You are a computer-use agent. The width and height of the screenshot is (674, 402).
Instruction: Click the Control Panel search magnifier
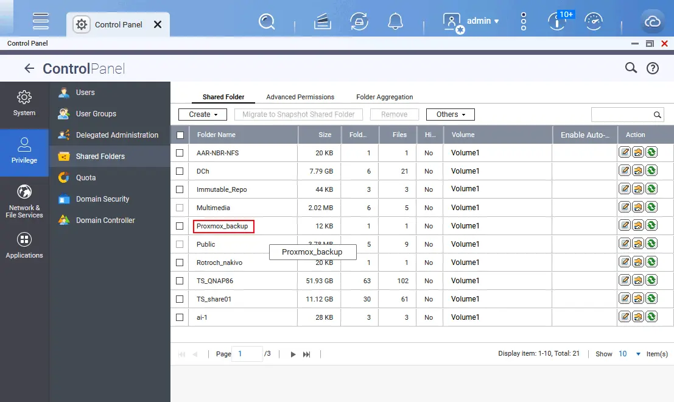point(631,68)
